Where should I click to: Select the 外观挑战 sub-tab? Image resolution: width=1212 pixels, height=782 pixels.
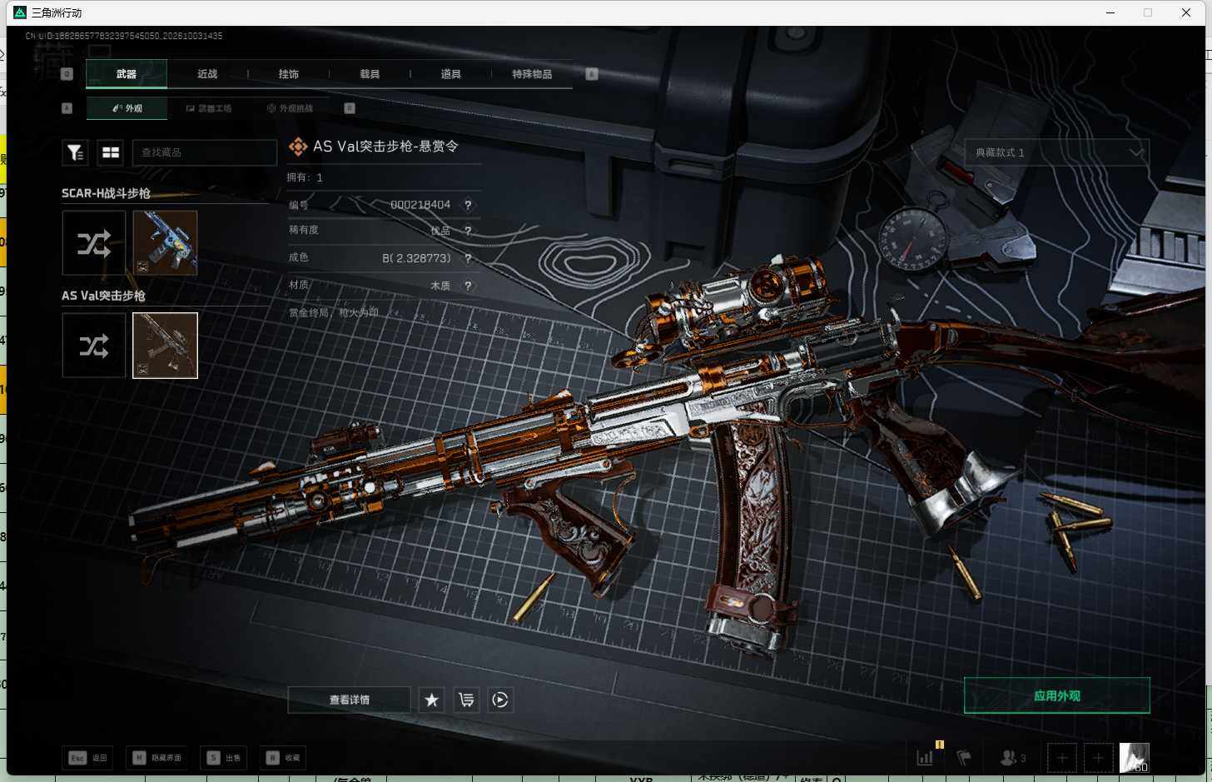(290, 108)
